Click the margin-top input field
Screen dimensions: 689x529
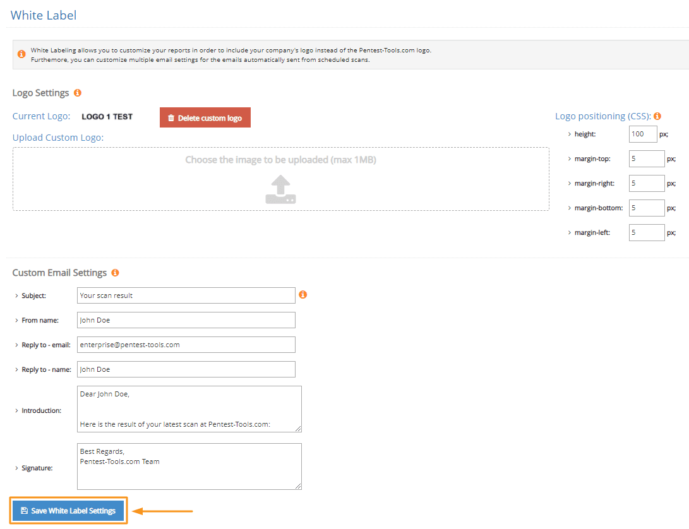click(x=647, y=158)
